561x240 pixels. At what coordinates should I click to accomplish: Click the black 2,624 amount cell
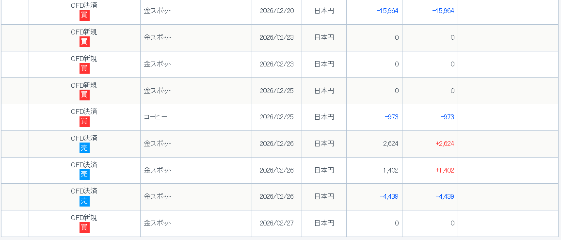390,144
